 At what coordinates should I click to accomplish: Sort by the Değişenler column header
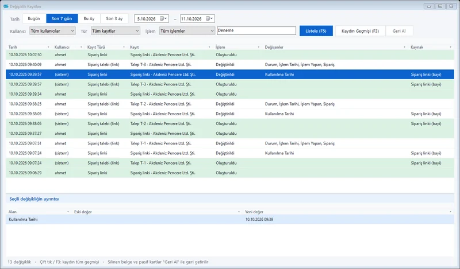tap(274, 47)
